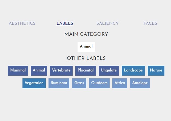This screenshot has width=171, height=121.
Task: Click the Ruminant label tag
Action: pos(59,83)
